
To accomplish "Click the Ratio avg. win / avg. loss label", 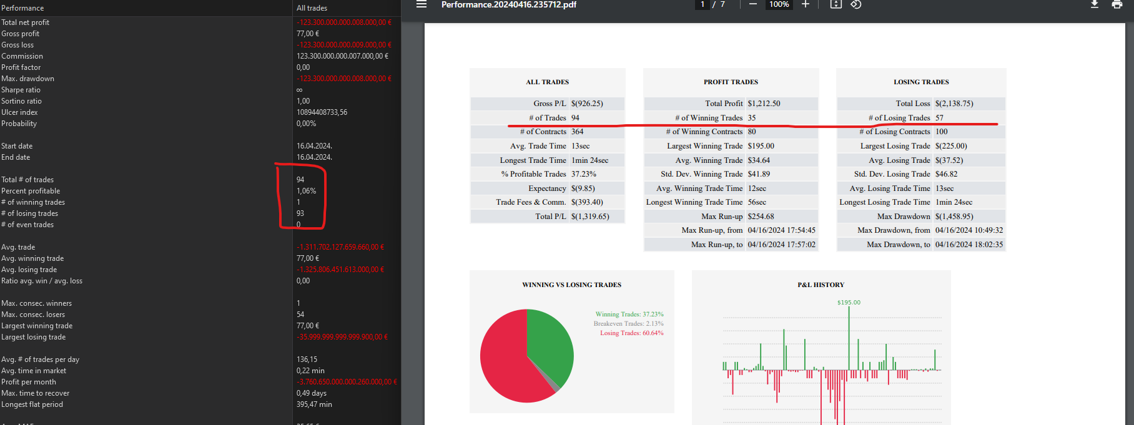I will [x=42, y=281].
